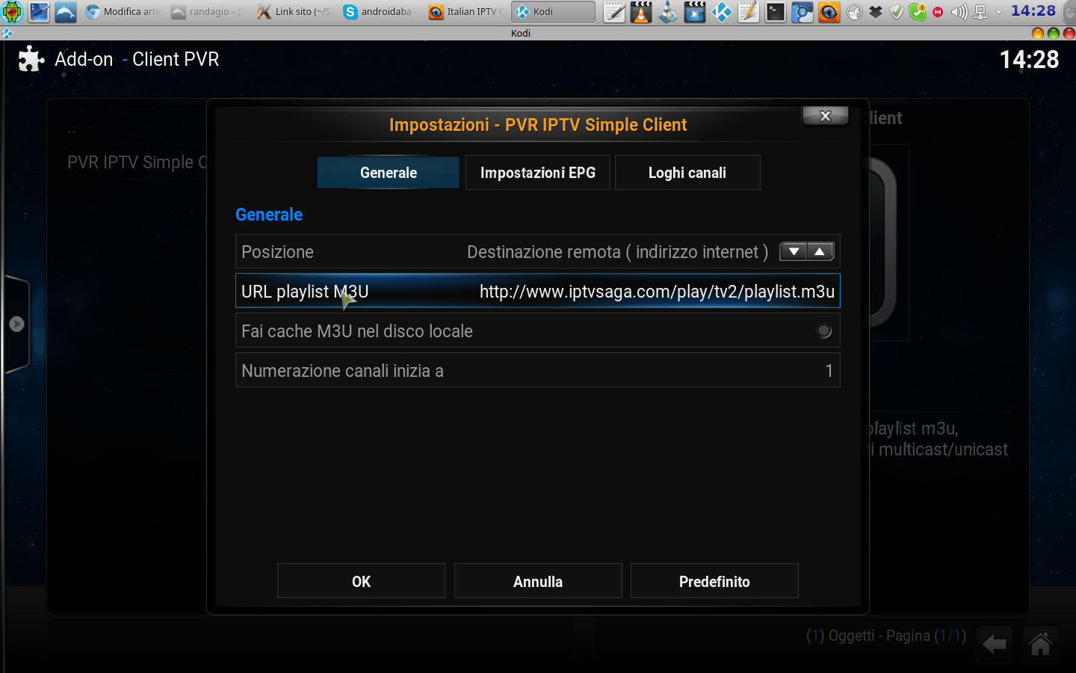This screenshot has width=1076, height=673.
Task: Switch to the Loghi canali tab
Action: pyautogui.click(x=687, y=173)
